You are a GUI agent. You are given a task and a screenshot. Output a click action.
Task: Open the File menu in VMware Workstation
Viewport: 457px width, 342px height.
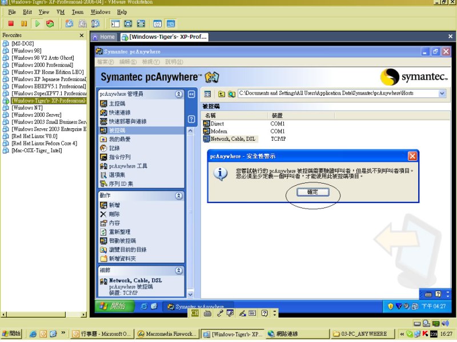(x=12, y=12)
